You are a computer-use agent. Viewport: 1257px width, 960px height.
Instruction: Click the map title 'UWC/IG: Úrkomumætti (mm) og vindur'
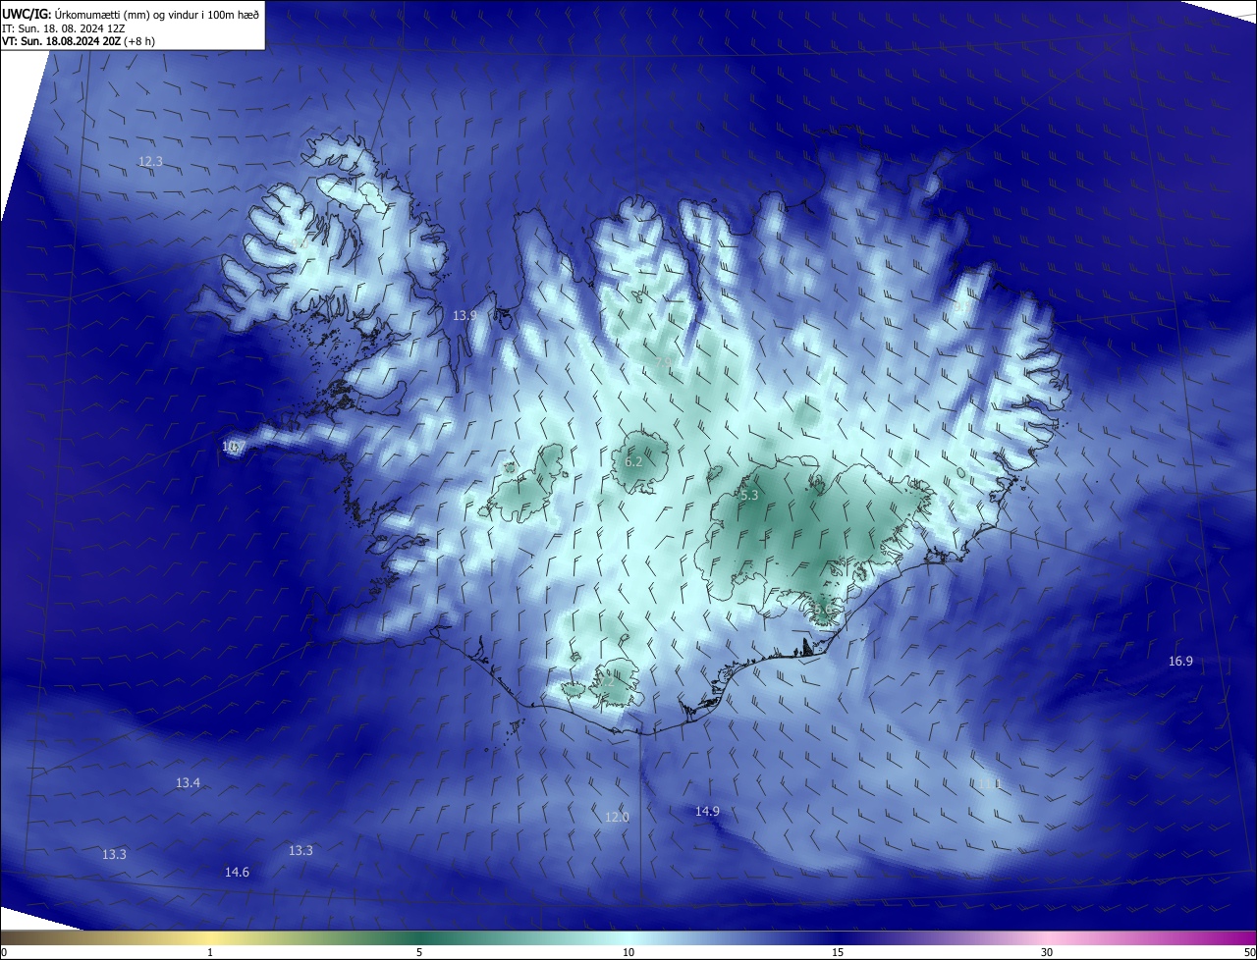coord(131,14)
